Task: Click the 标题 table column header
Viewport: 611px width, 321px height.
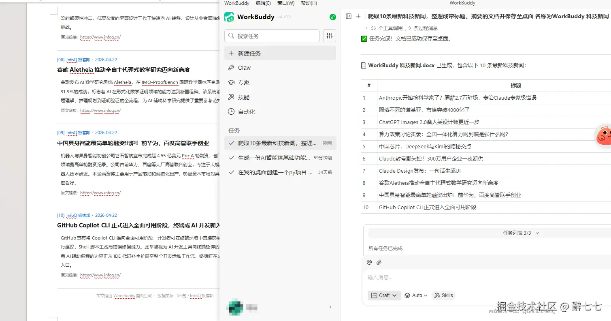Action: click(x=516, y=86)
